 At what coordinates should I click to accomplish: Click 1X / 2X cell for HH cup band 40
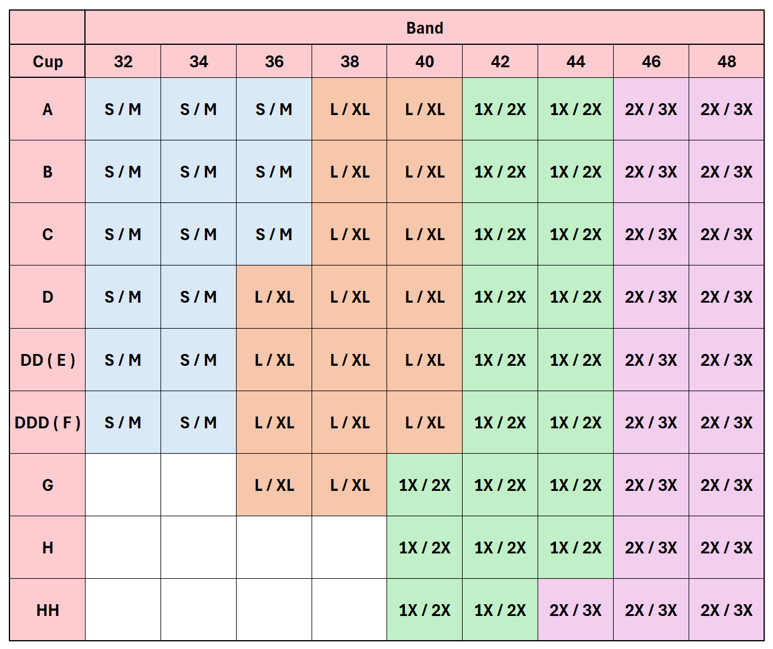click(x=424, y=610)
